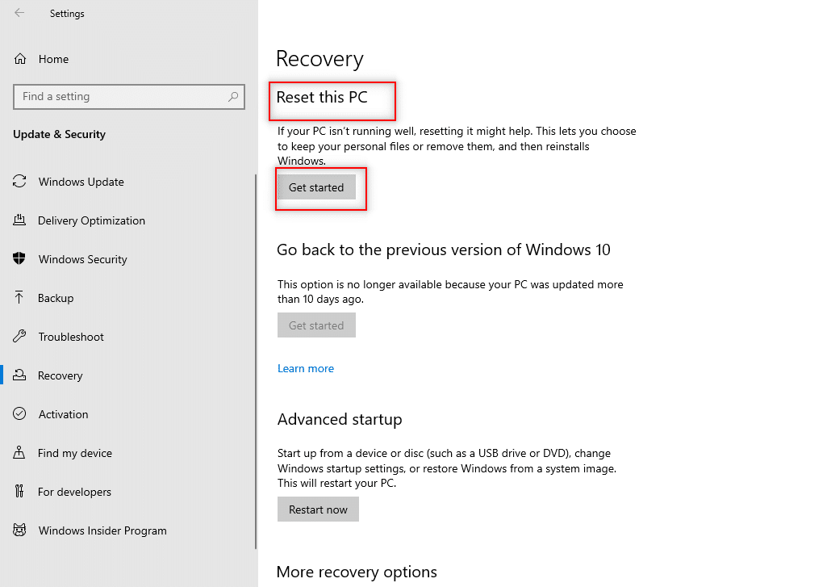Focus the Find a setting box
The height and width of the screenshot is (587, 831).
point(129,97)
